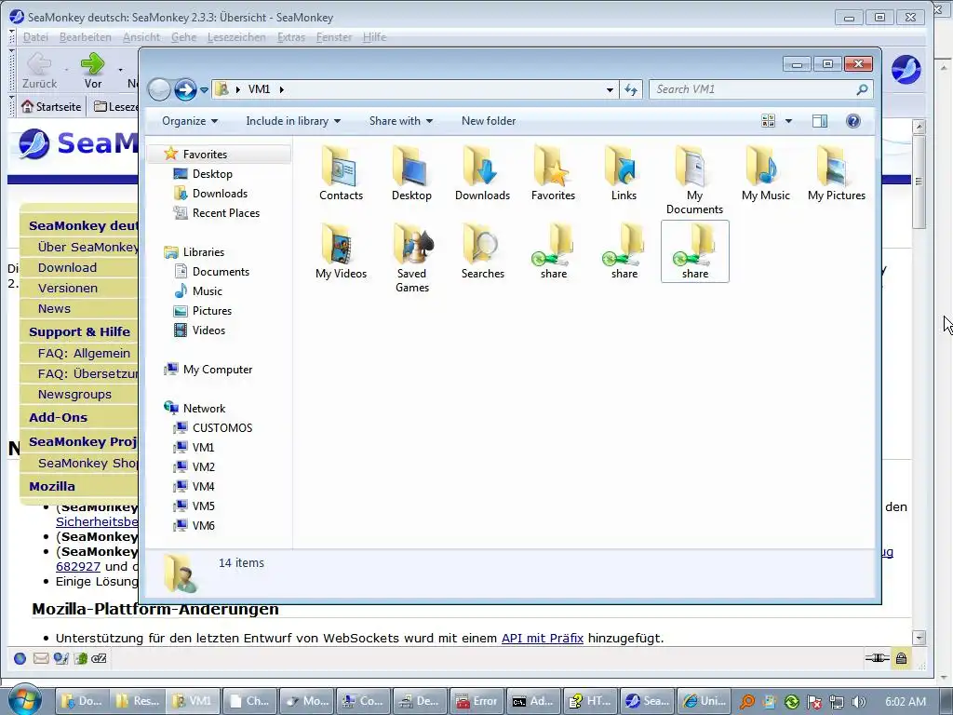This screenshot has height=715, width=953.
Task: Click the Search VM1 input field
Action: (752, 89)
